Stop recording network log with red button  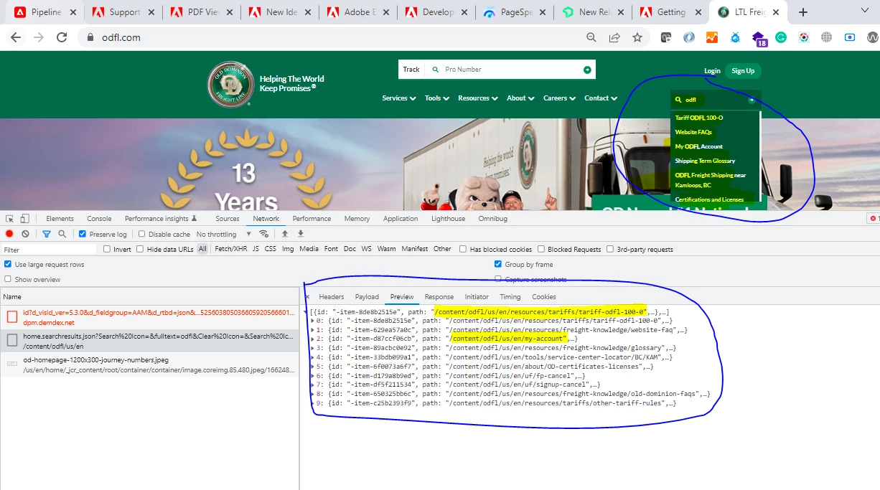9,234
